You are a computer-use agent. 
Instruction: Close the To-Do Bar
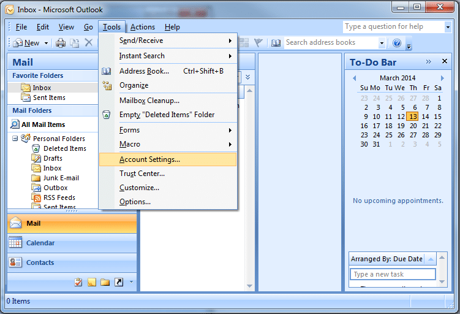[x=445, y=61]
